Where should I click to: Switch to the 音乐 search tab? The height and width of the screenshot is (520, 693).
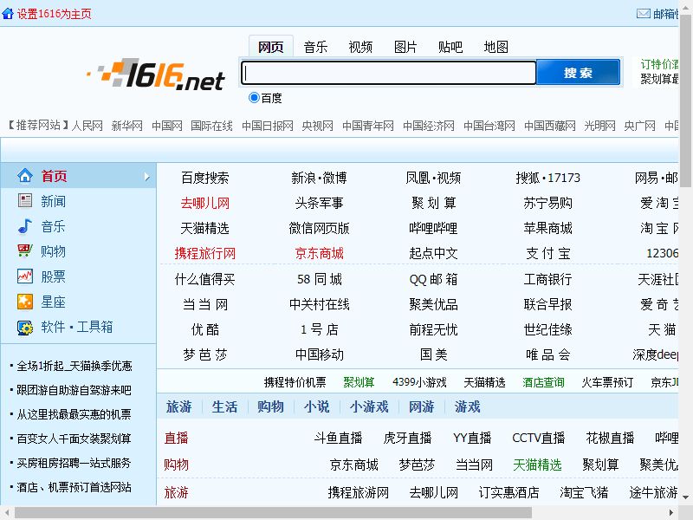(x=315, y=47)
